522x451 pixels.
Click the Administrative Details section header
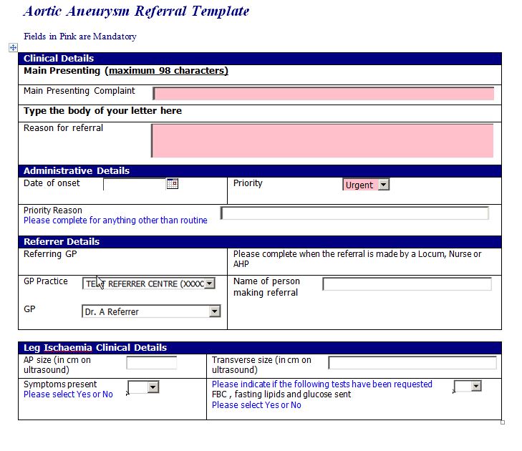(x=260, y=171)
